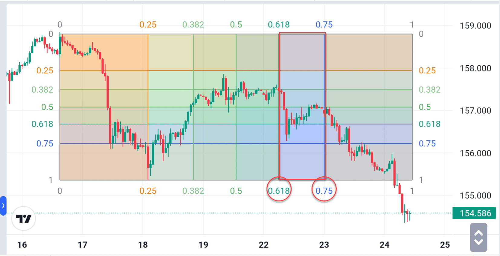This screenshot has width=500, height=256.
Task: Click date 25 on the time axis
Action: pos(445,245)
